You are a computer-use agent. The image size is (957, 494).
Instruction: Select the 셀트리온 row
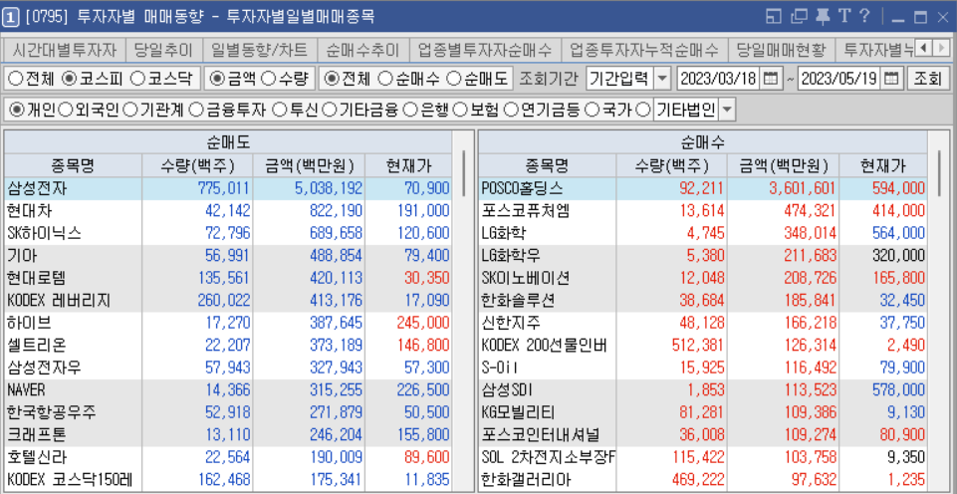pos(228,346)
